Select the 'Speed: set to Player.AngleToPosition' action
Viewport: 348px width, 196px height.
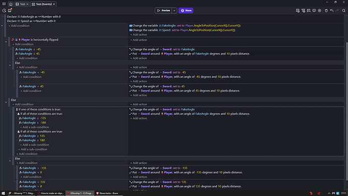point(182,30)
